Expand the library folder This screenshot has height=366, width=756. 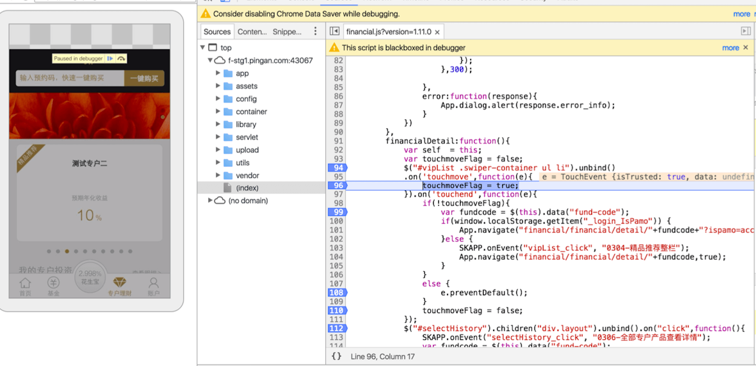[218, 124]
